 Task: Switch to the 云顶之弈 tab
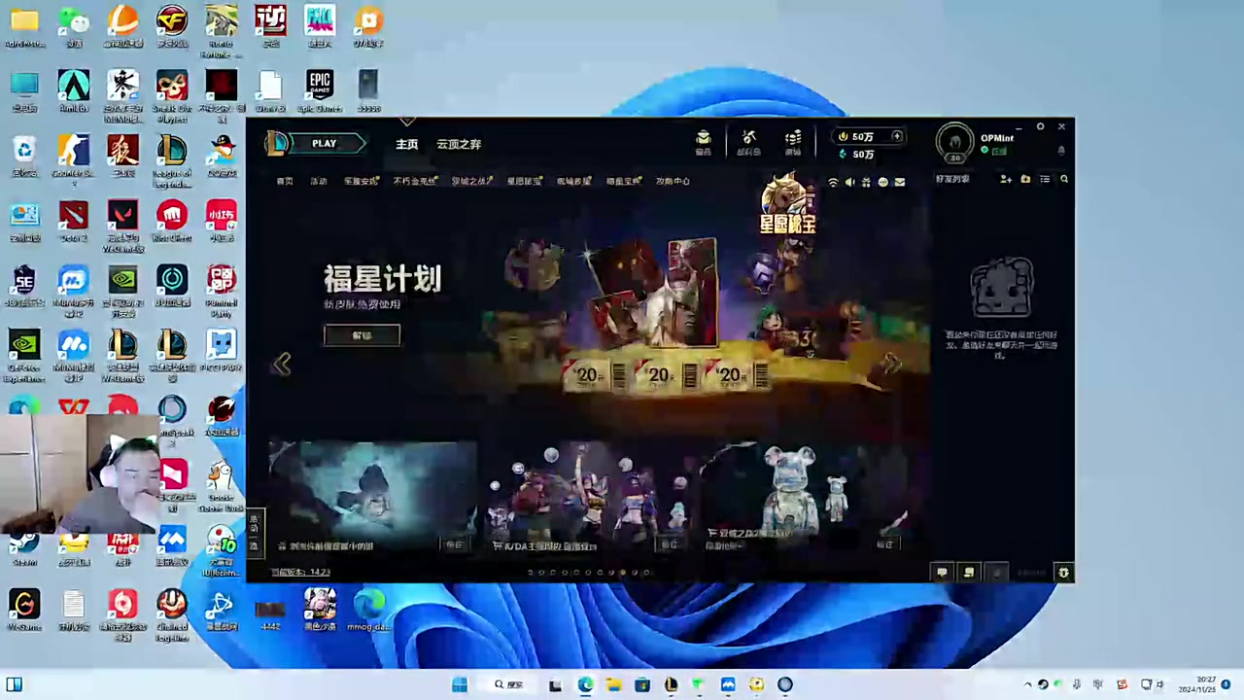pyautogui.click(x=458, y=144)
